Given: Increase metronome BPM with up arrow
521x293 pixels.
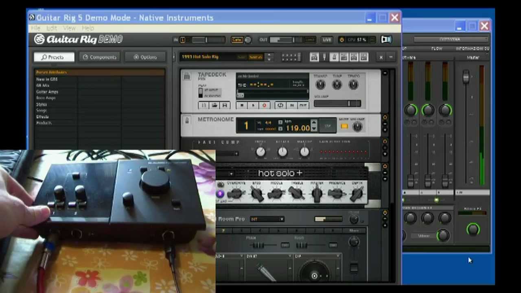Looking at the screenshot, I should 313,122.
